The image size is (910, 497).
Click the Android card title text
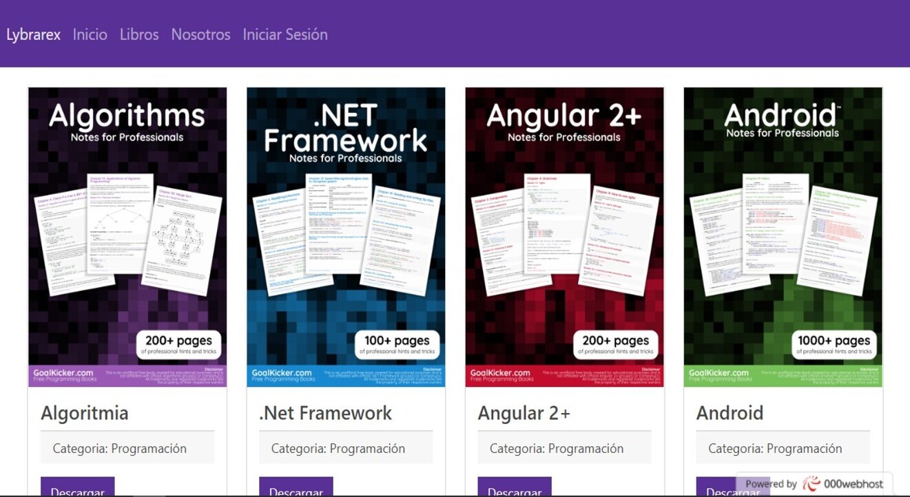[730, 413]
